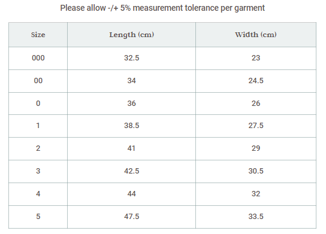Click the width value 24.5
This screenshot has height=234, width=326.
coord(256,81)
